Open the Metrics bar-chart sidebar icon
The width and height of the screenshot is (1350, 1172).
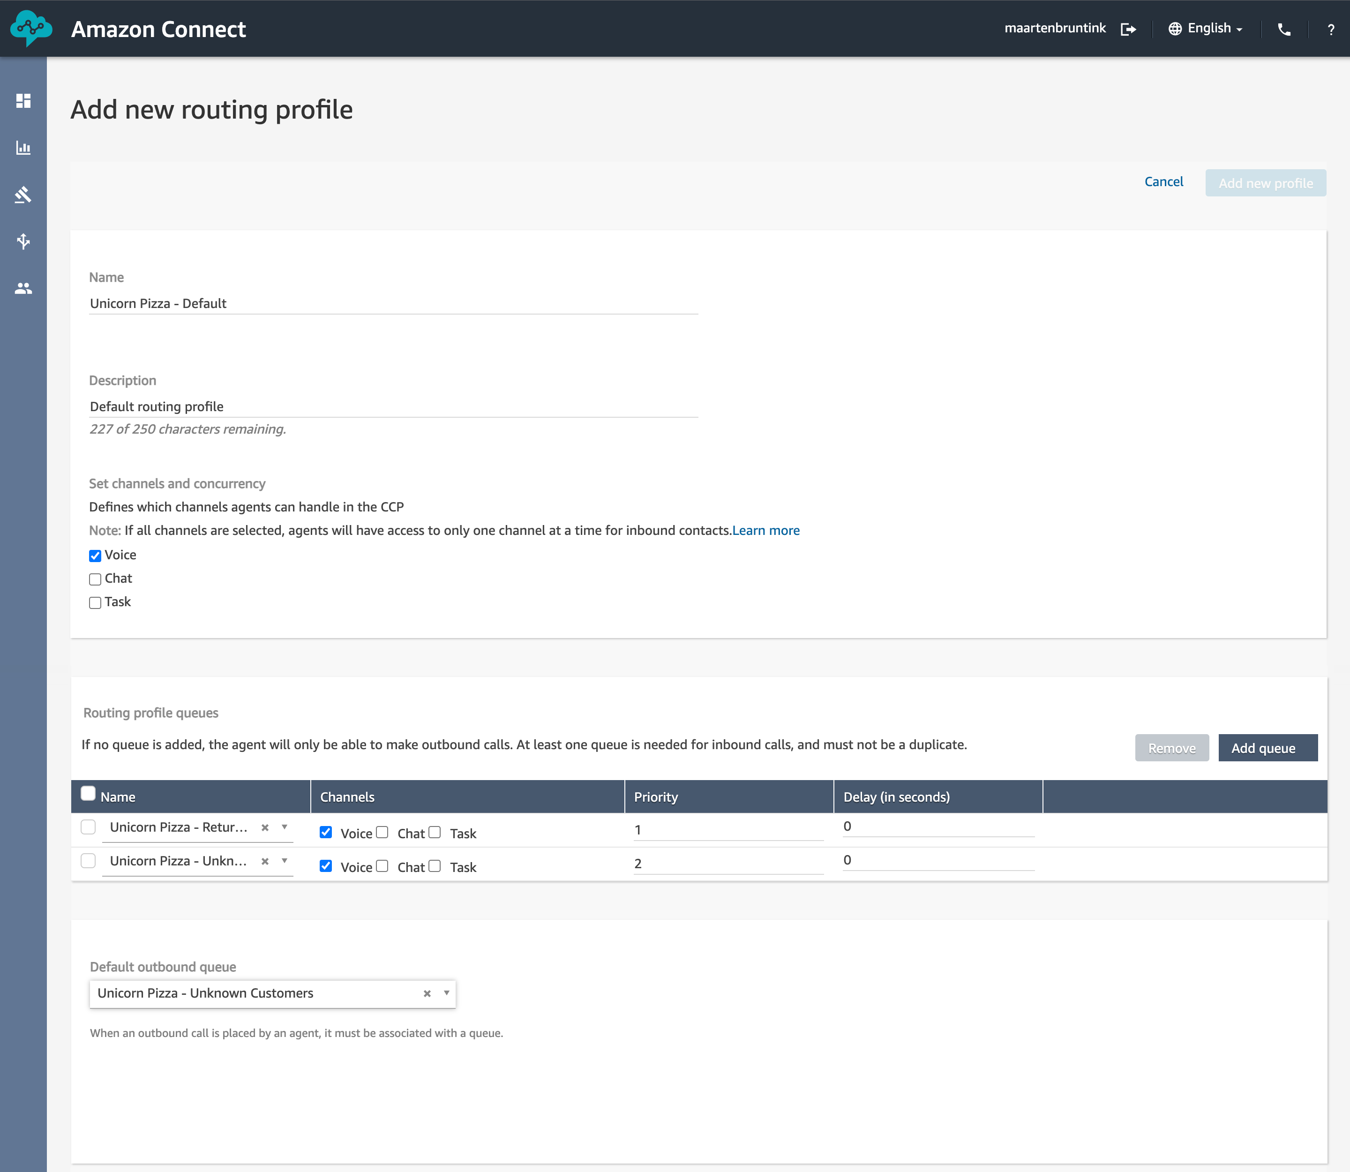click(23, 148)
